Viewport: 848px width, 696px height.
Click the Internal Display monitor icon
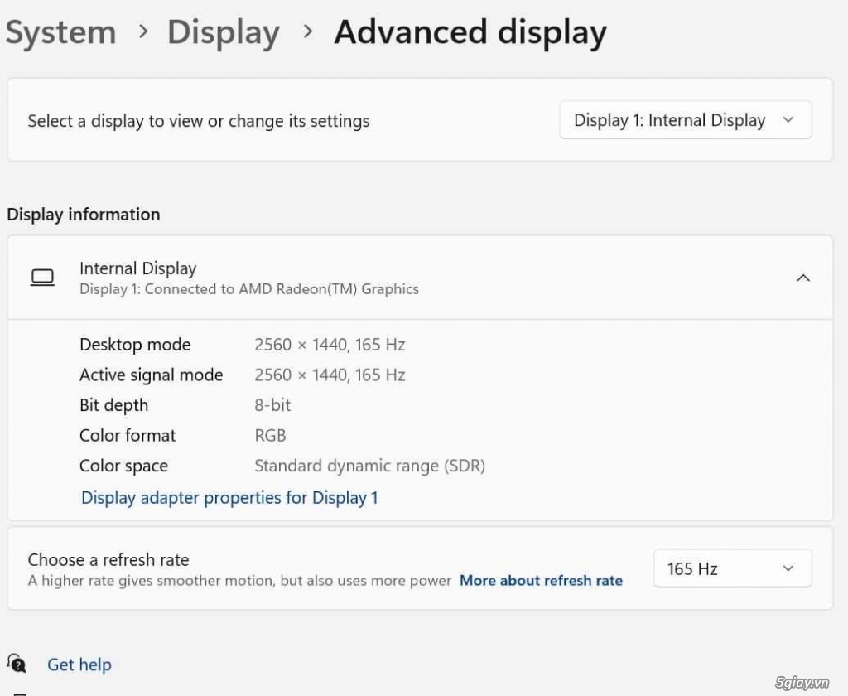(x=43, y=278)
